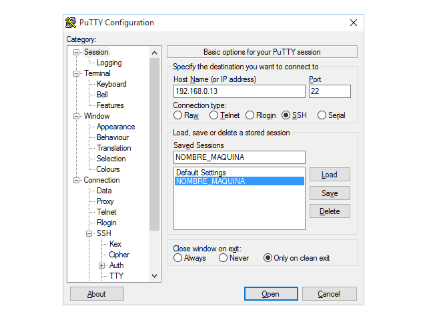This screenshot has height=320, width=427.
Task: Click the Cancel button
Action: point(329,294)
